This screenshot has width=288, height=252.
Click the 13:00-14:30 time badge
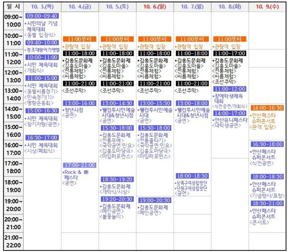(117, 103)
